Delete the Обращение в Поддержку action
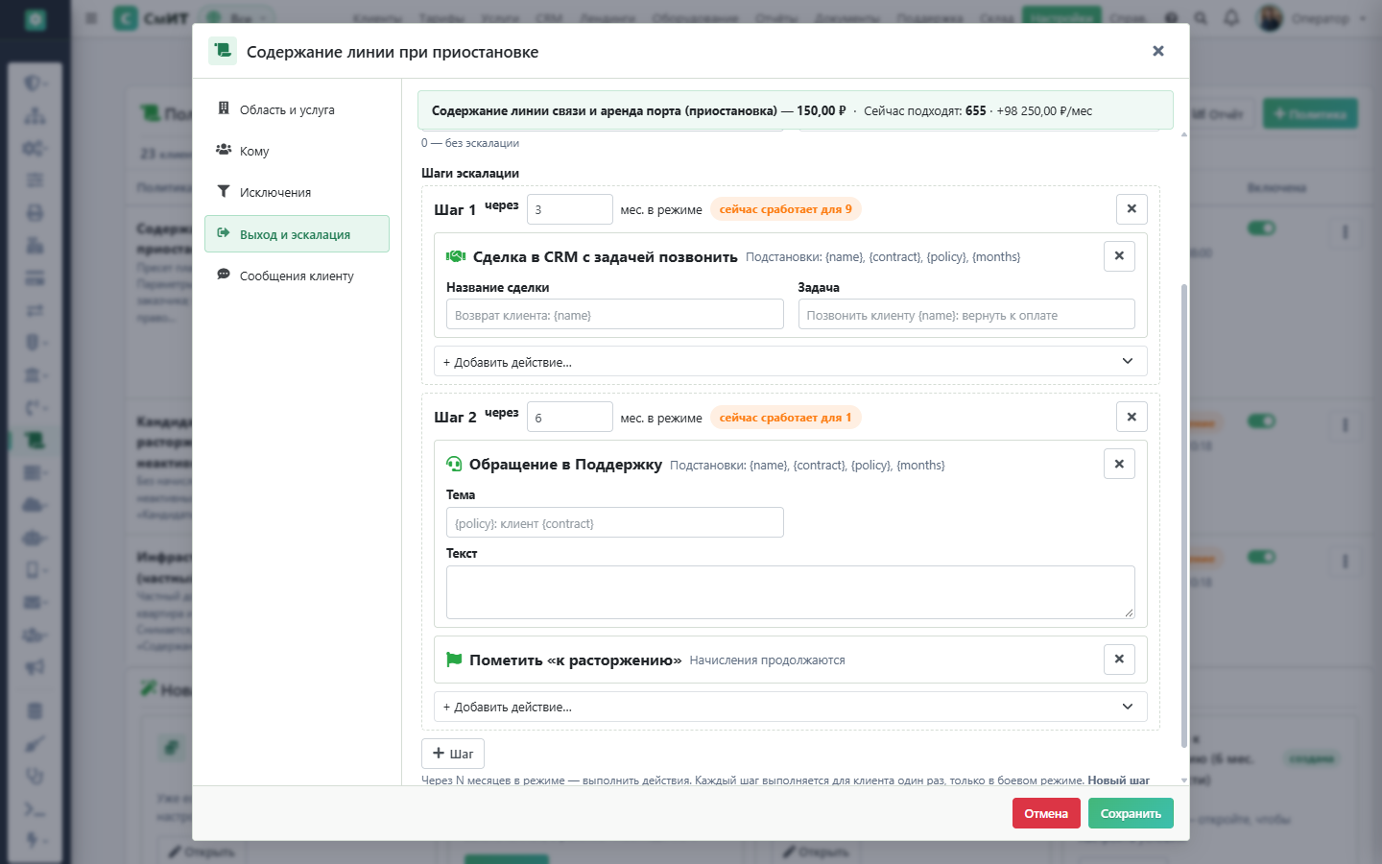 pyautogui.click(x=1119, y=464)
